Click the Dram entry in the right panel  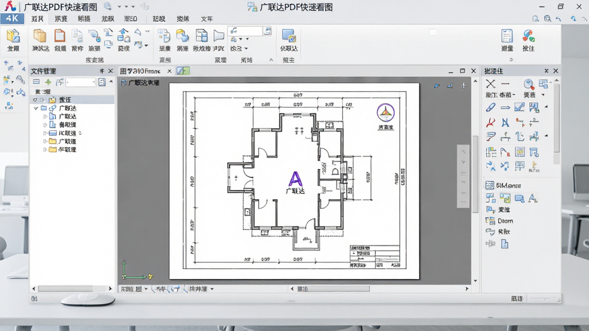click(505, 221)
